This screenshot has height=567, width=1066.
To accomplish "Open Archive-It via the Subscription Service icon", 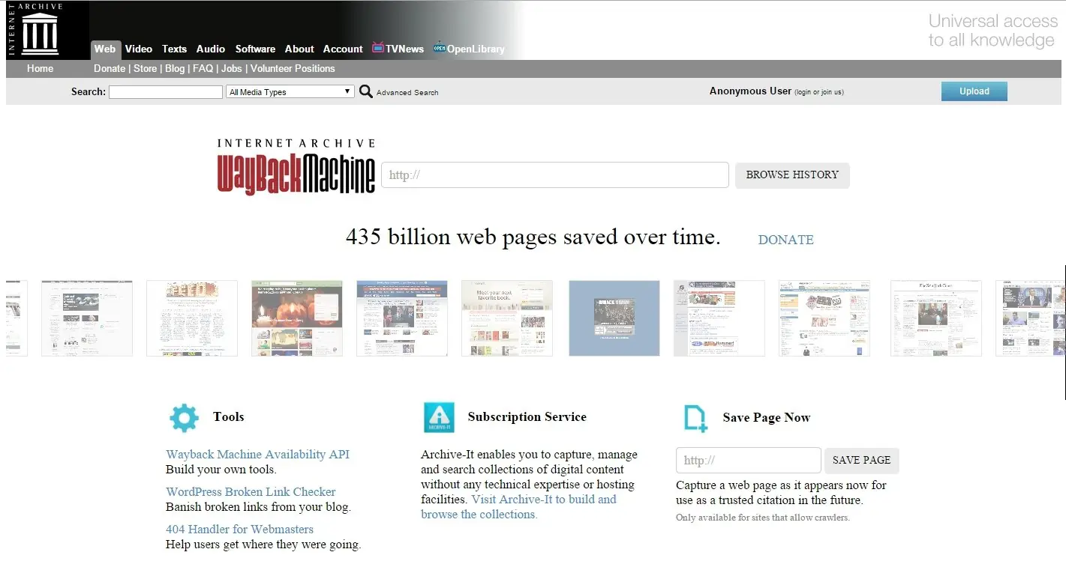I will (439, 417).
